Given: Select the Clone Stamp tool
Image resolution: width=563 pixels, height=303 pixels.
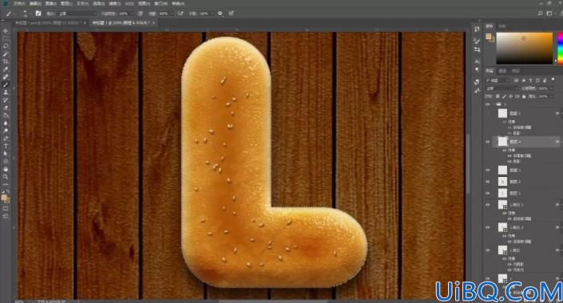Looking at the screenshot, I should point(6,92).
